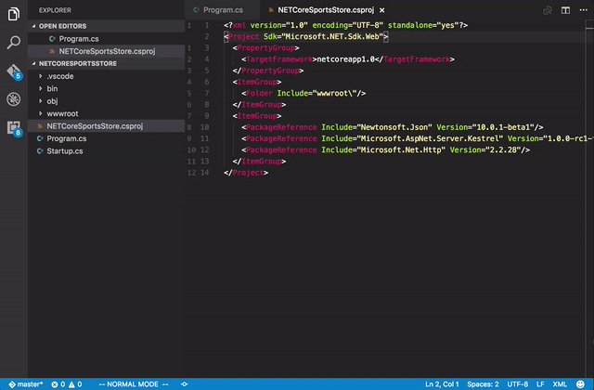
Task: Open the Search view icon
Action: [x=14, y=42]
